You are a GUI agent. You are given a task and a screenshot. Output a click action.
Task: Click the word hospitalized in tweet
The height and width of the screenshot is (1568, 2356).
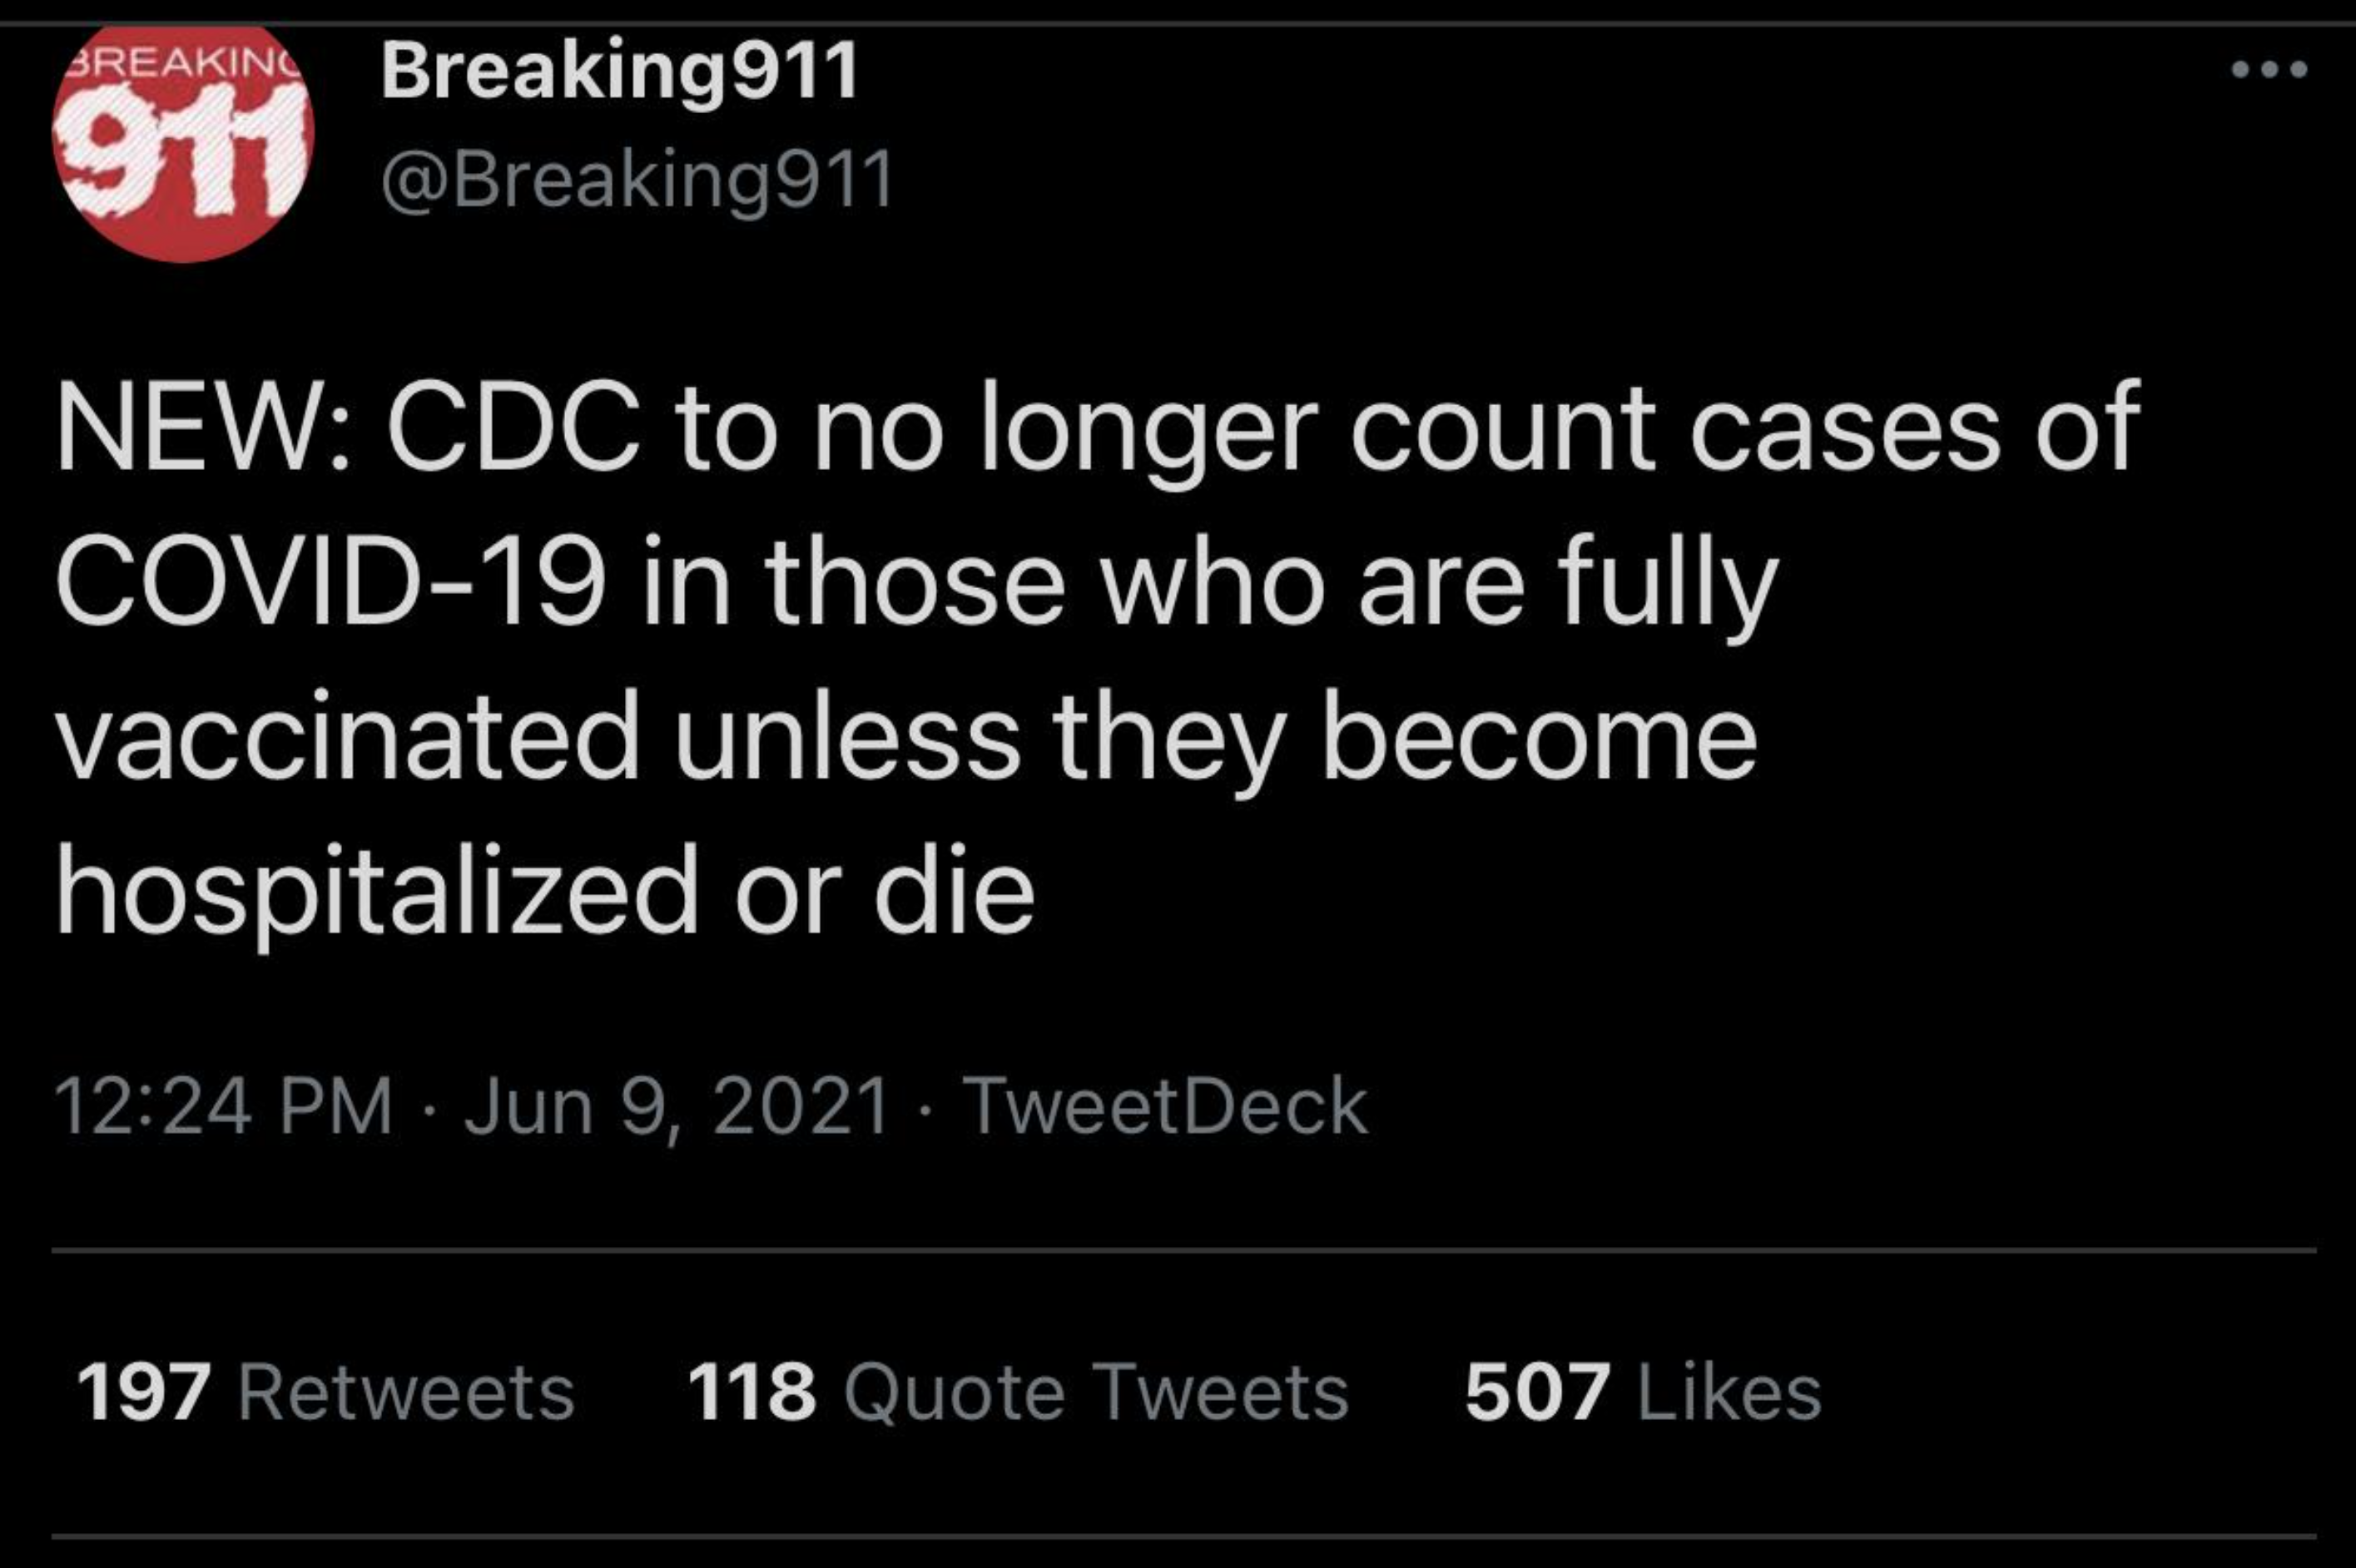click(x=377, y=892)
